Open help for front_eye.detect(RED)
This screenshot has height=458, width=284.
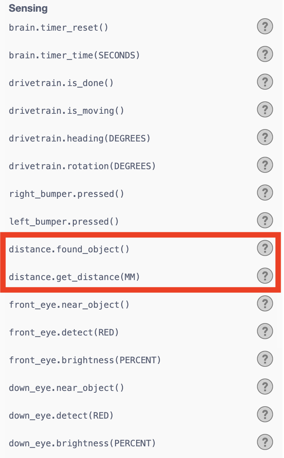click(x=265, y=332)
